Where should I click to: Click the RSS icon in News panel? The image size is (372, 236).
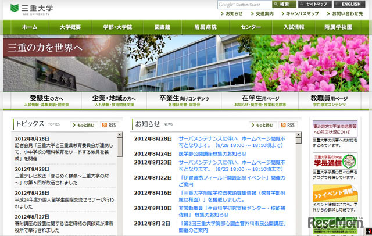(288, 125)
